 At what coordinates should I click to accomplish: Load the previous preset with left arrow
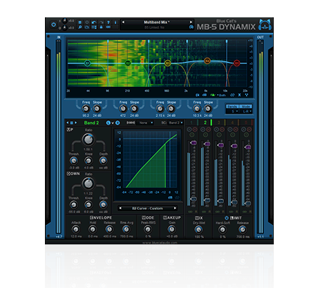(123, 22)
